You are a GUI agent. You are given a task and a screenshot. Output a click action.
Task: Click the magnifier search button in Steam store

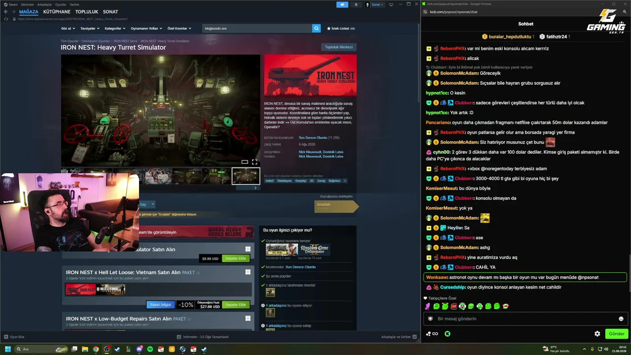tap(316, 29)
